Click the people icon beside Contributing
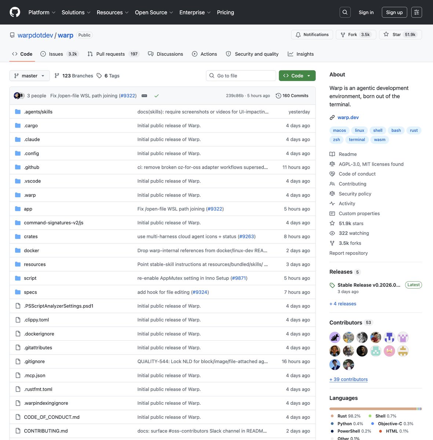 pos(332,184)
